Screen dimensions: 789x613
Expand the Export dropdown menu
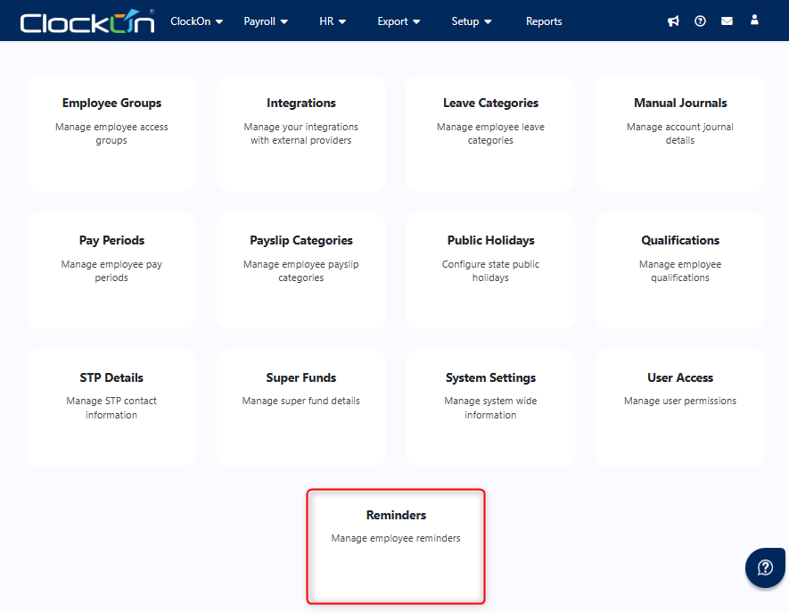point(399,21)
